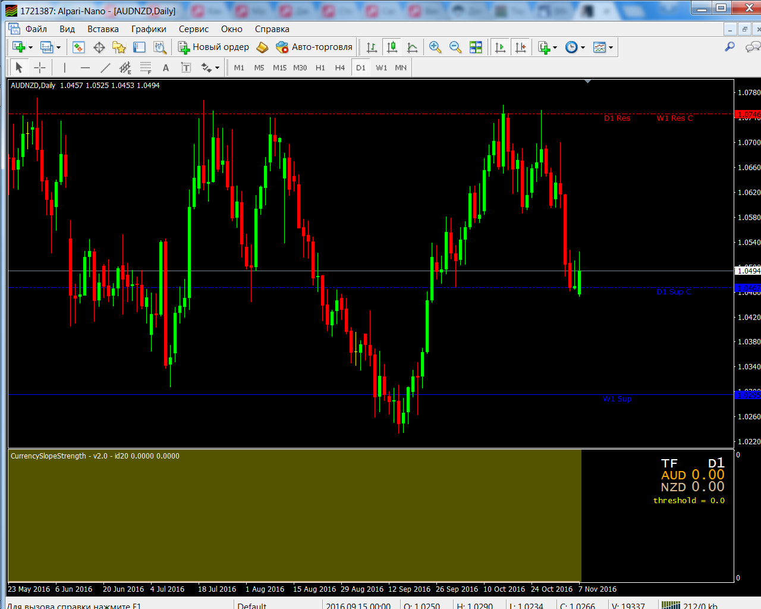Open the Вид menu
This screenshot has width=761, height=609.
tap(67, 29)
